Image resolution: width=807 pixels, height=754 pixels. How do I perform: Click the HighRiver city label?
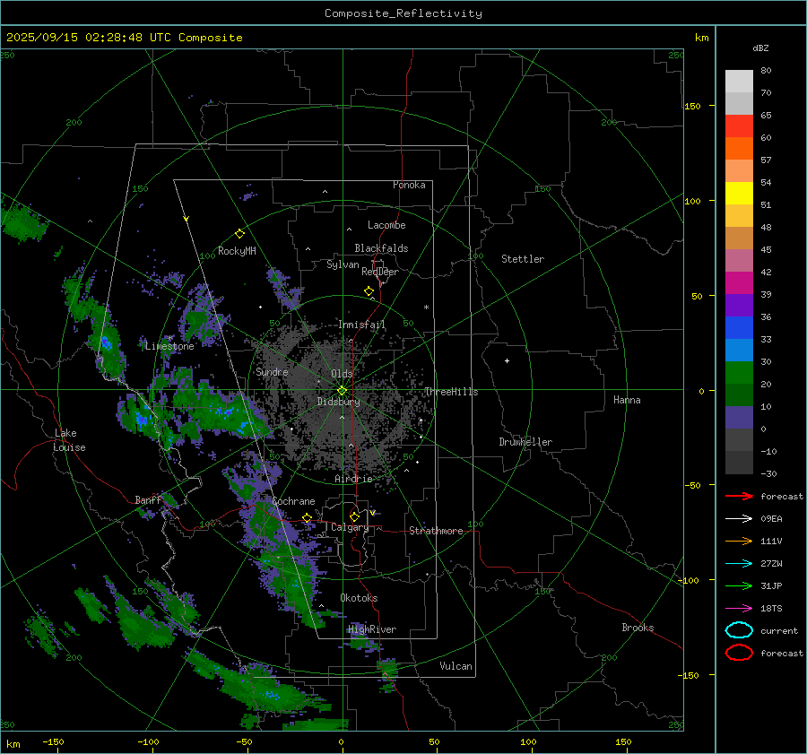(372, 629)
